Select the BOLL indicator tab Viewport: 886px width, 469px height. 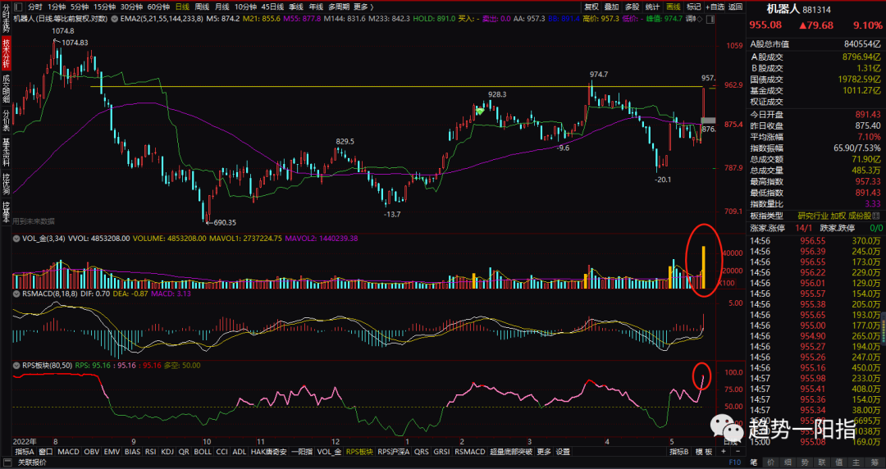tap(203, 452)
